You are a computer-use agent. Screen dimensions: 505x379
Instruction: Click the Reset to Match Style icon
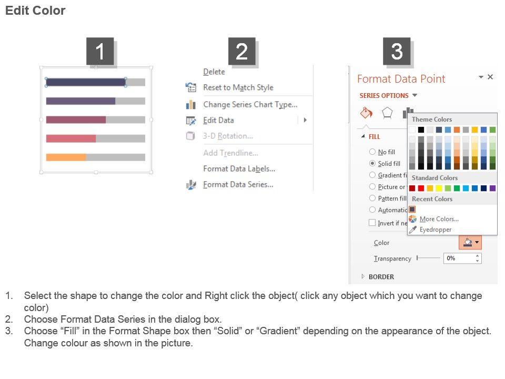191,87
